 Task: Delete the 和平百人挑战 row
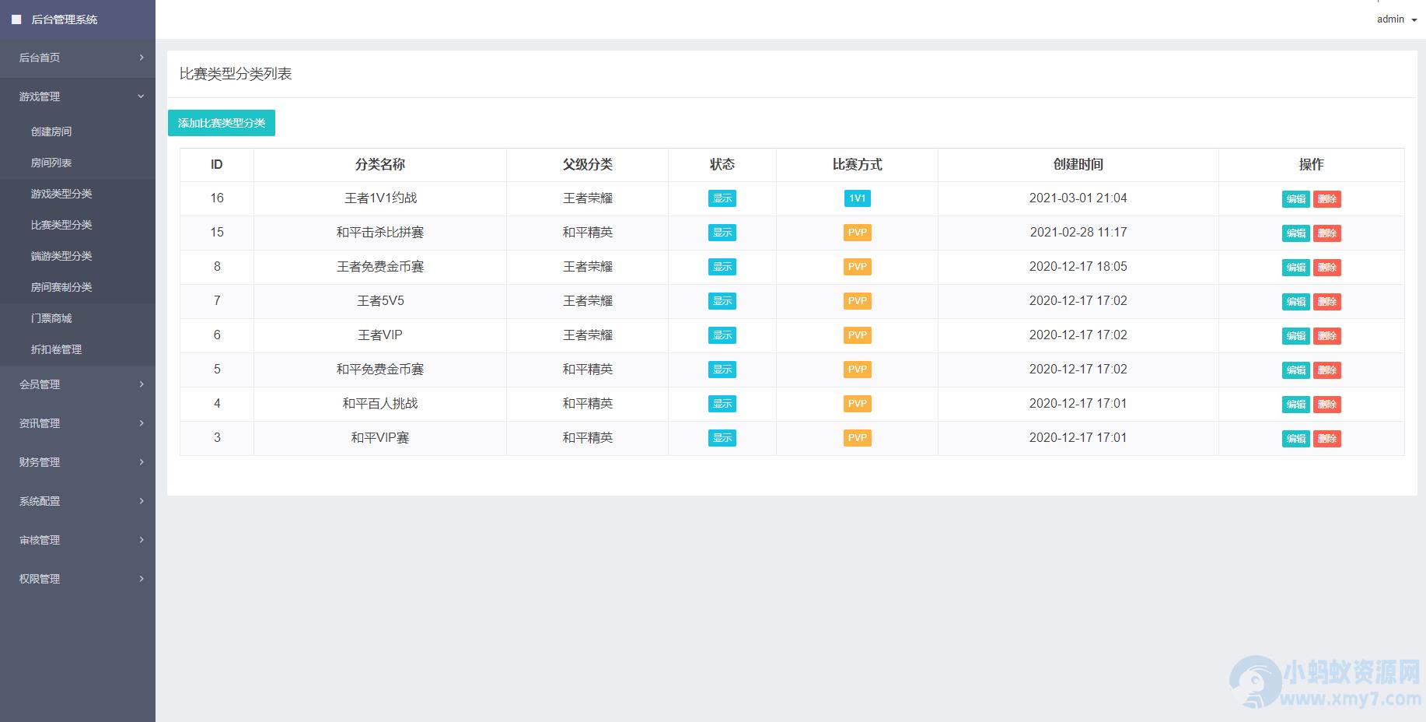[1327, 405]
